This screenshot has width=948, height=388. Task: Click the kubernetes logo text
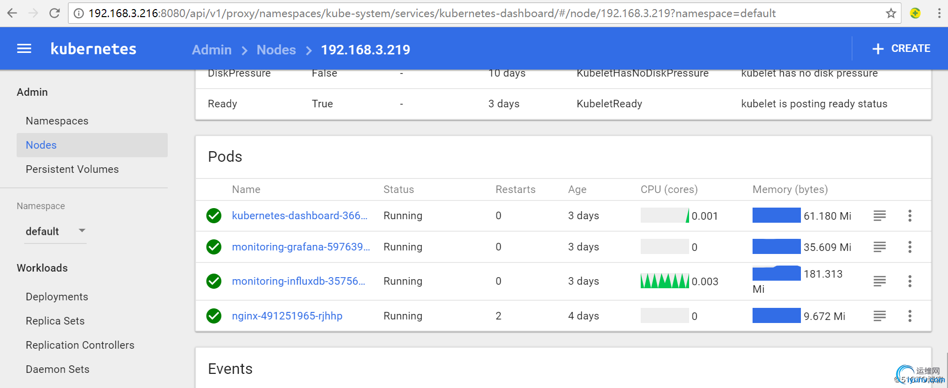coord(94,49)
